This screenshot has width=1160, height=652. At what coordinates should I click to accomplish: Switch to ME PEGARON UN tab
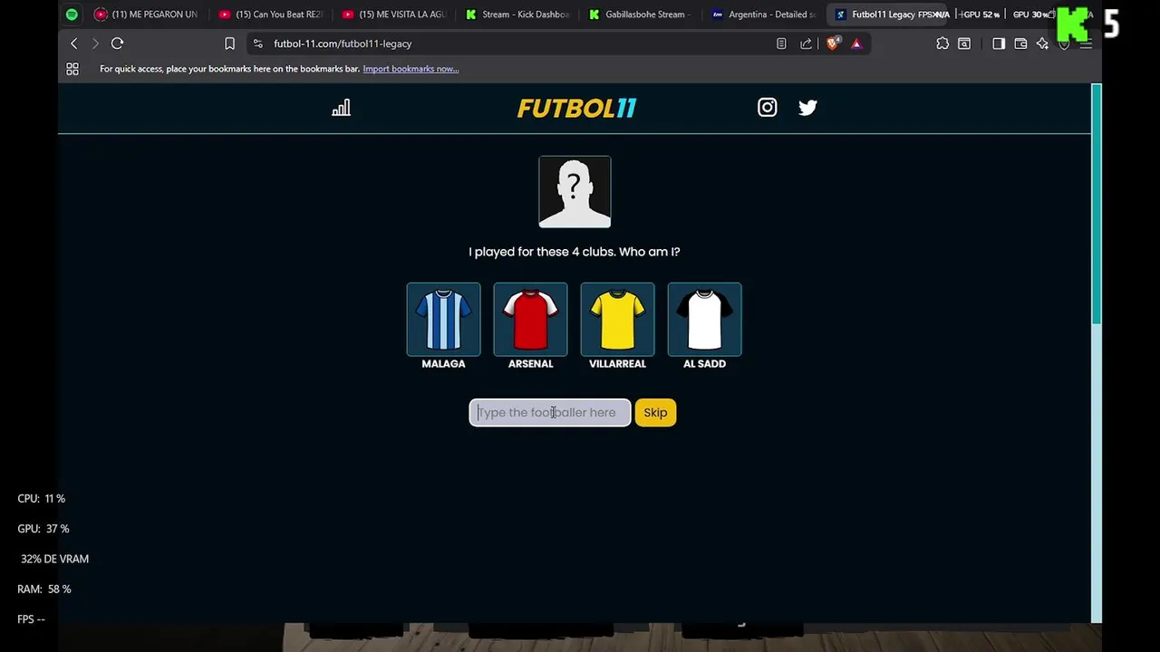[147, 14]
